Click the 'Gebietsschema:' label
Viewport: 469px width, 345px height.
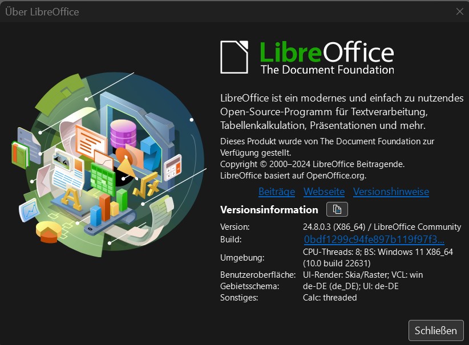(x=249, y=286)
